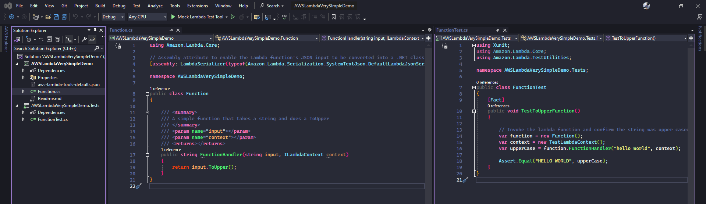Toggle Show All Files in Solution Explorer
706x204 pixels.
[x=57, y=39]
